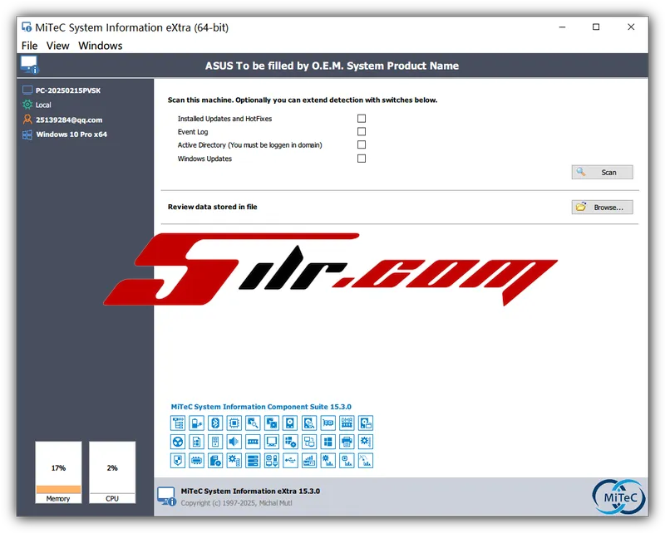Click the disk with magnifier icon

pos(309,423)
